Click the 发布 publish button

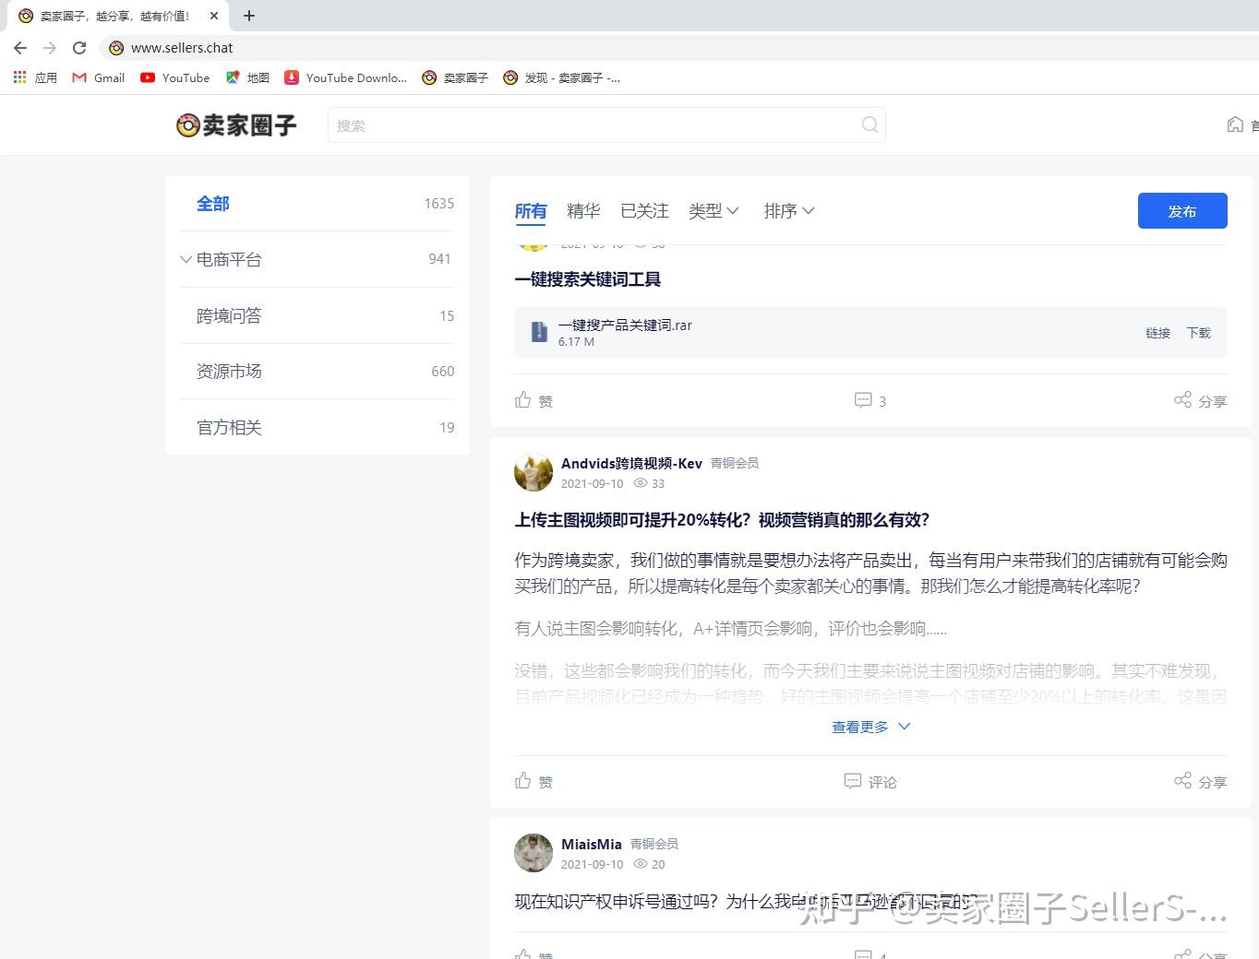(1182, 210)
